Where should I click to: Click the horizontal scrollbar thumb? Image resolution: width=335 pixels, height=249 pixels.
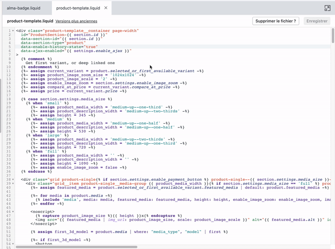tap(77, 247)
